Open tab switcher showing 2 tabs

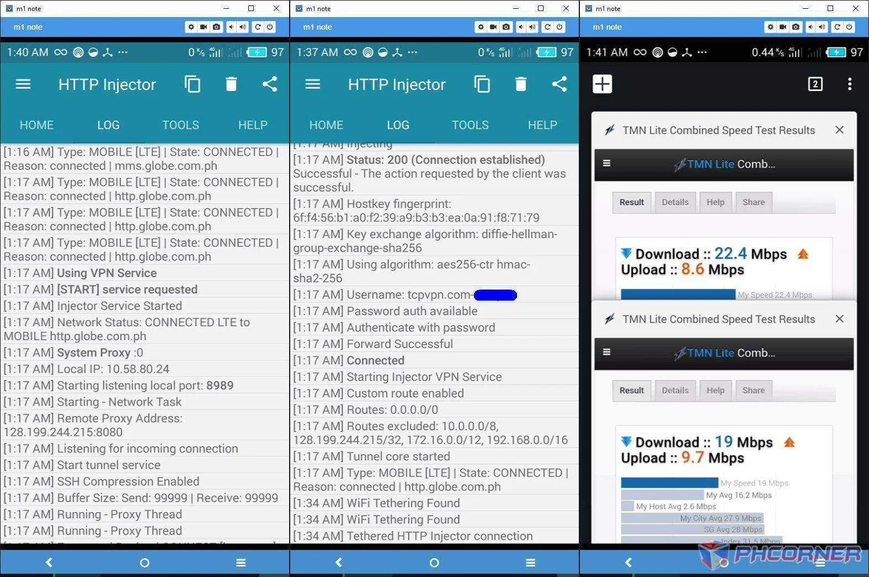click(815, 84)
